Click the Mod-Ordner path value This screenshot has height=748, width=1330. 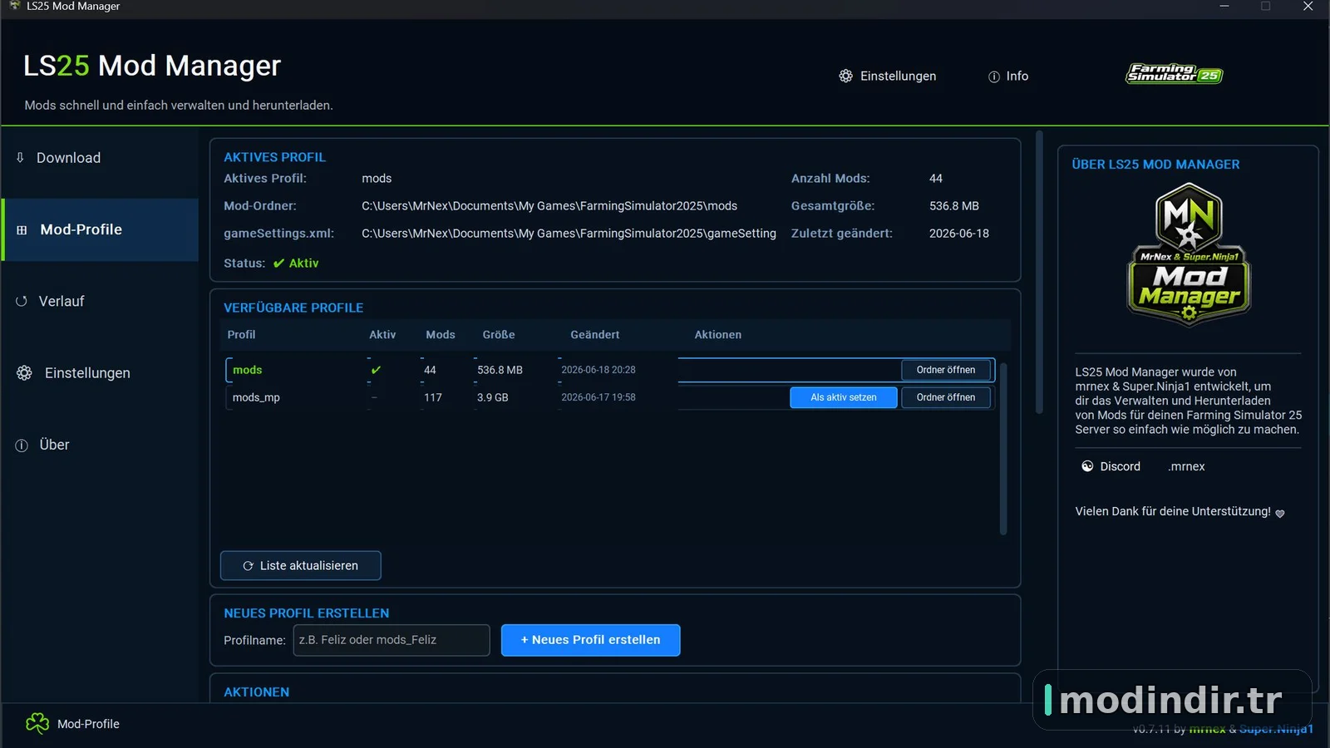coord(549,206)
